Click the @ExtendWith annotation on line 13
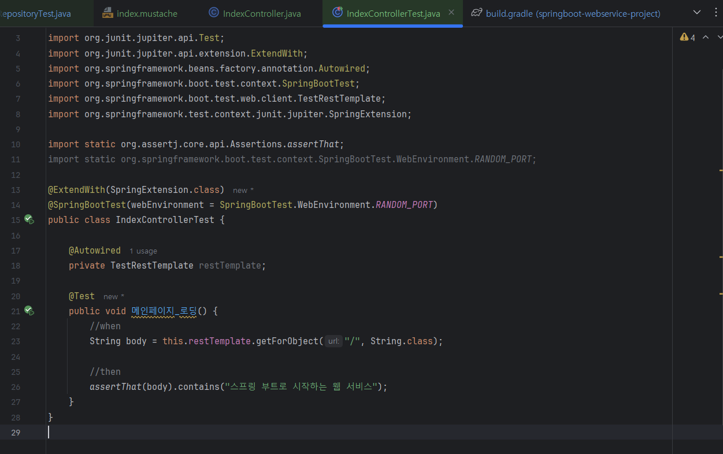The height and width of the screenshot is (454, 723). pos(76,189)
